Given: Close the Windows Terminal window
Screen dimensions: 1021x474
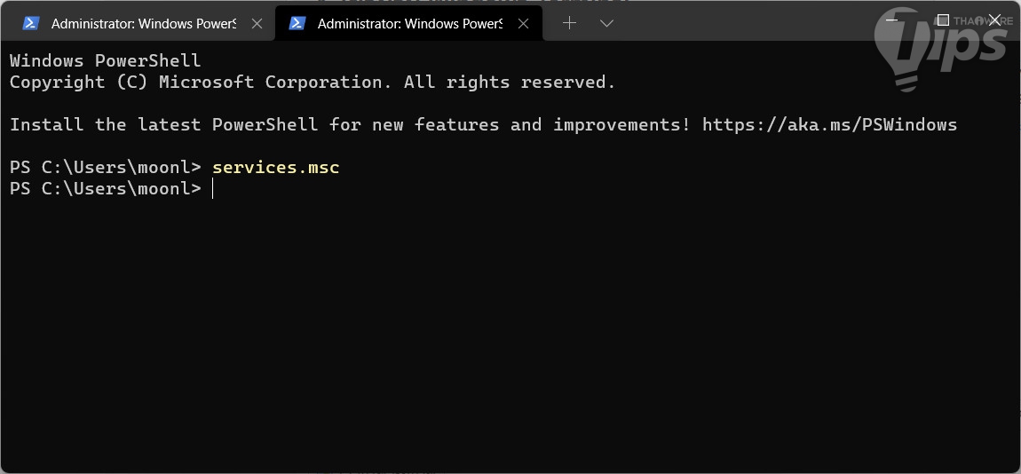Looking at the screenshot, I should click(995, 20).
